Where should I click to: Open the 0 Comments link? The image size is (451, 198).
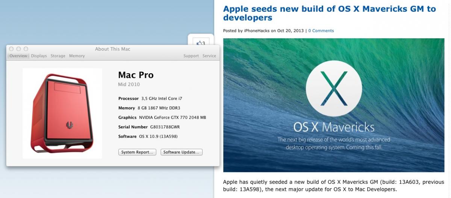(321, 31)
